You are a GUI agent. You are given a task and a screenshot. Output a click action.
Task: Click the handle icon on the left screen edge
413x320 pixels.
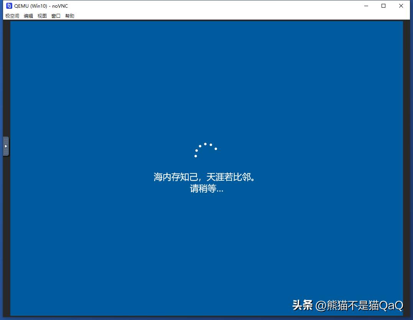[x=6, y=146]
